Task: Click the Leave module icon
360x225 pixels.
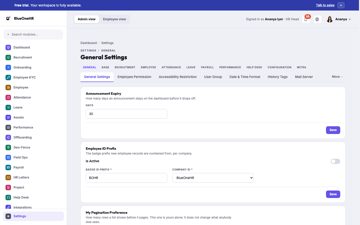Action: [x=8, y=107]
